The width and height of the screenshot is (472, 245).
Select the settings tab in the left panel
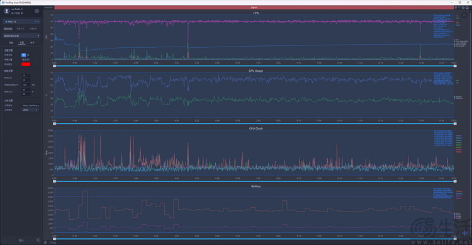[21, 43]
